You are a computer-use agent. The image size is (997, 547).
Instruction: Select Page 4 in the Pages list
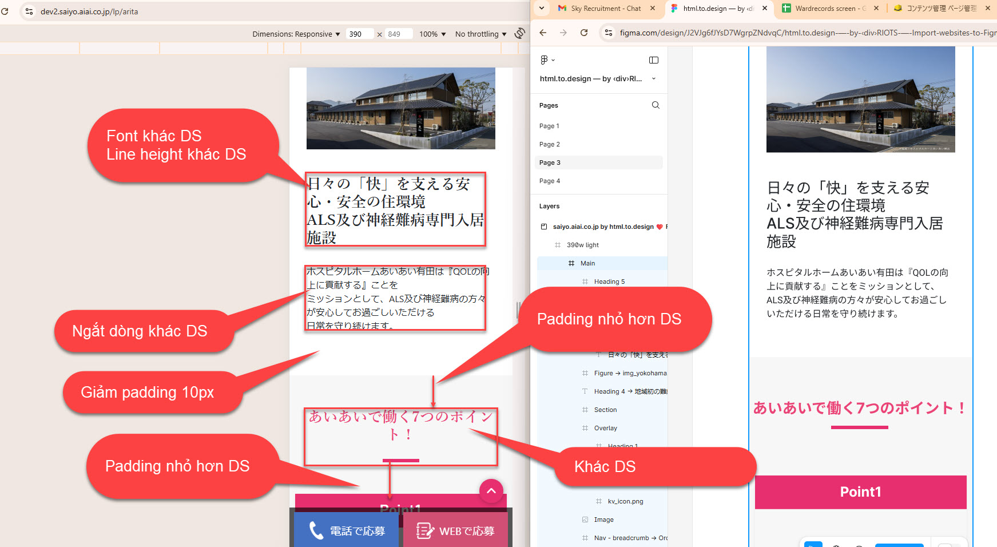(x=550, y=181)
